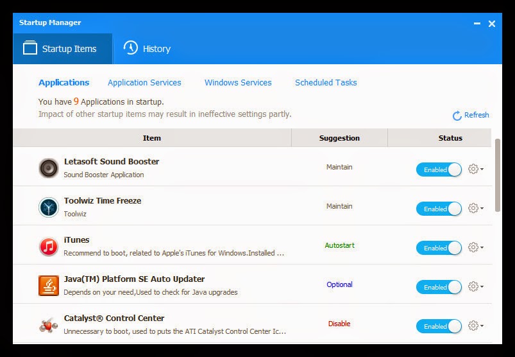This screenshot has width=515, height=357.
Task: Select the Letasoft Sound Booster title
Action: [x=112, y=161]
